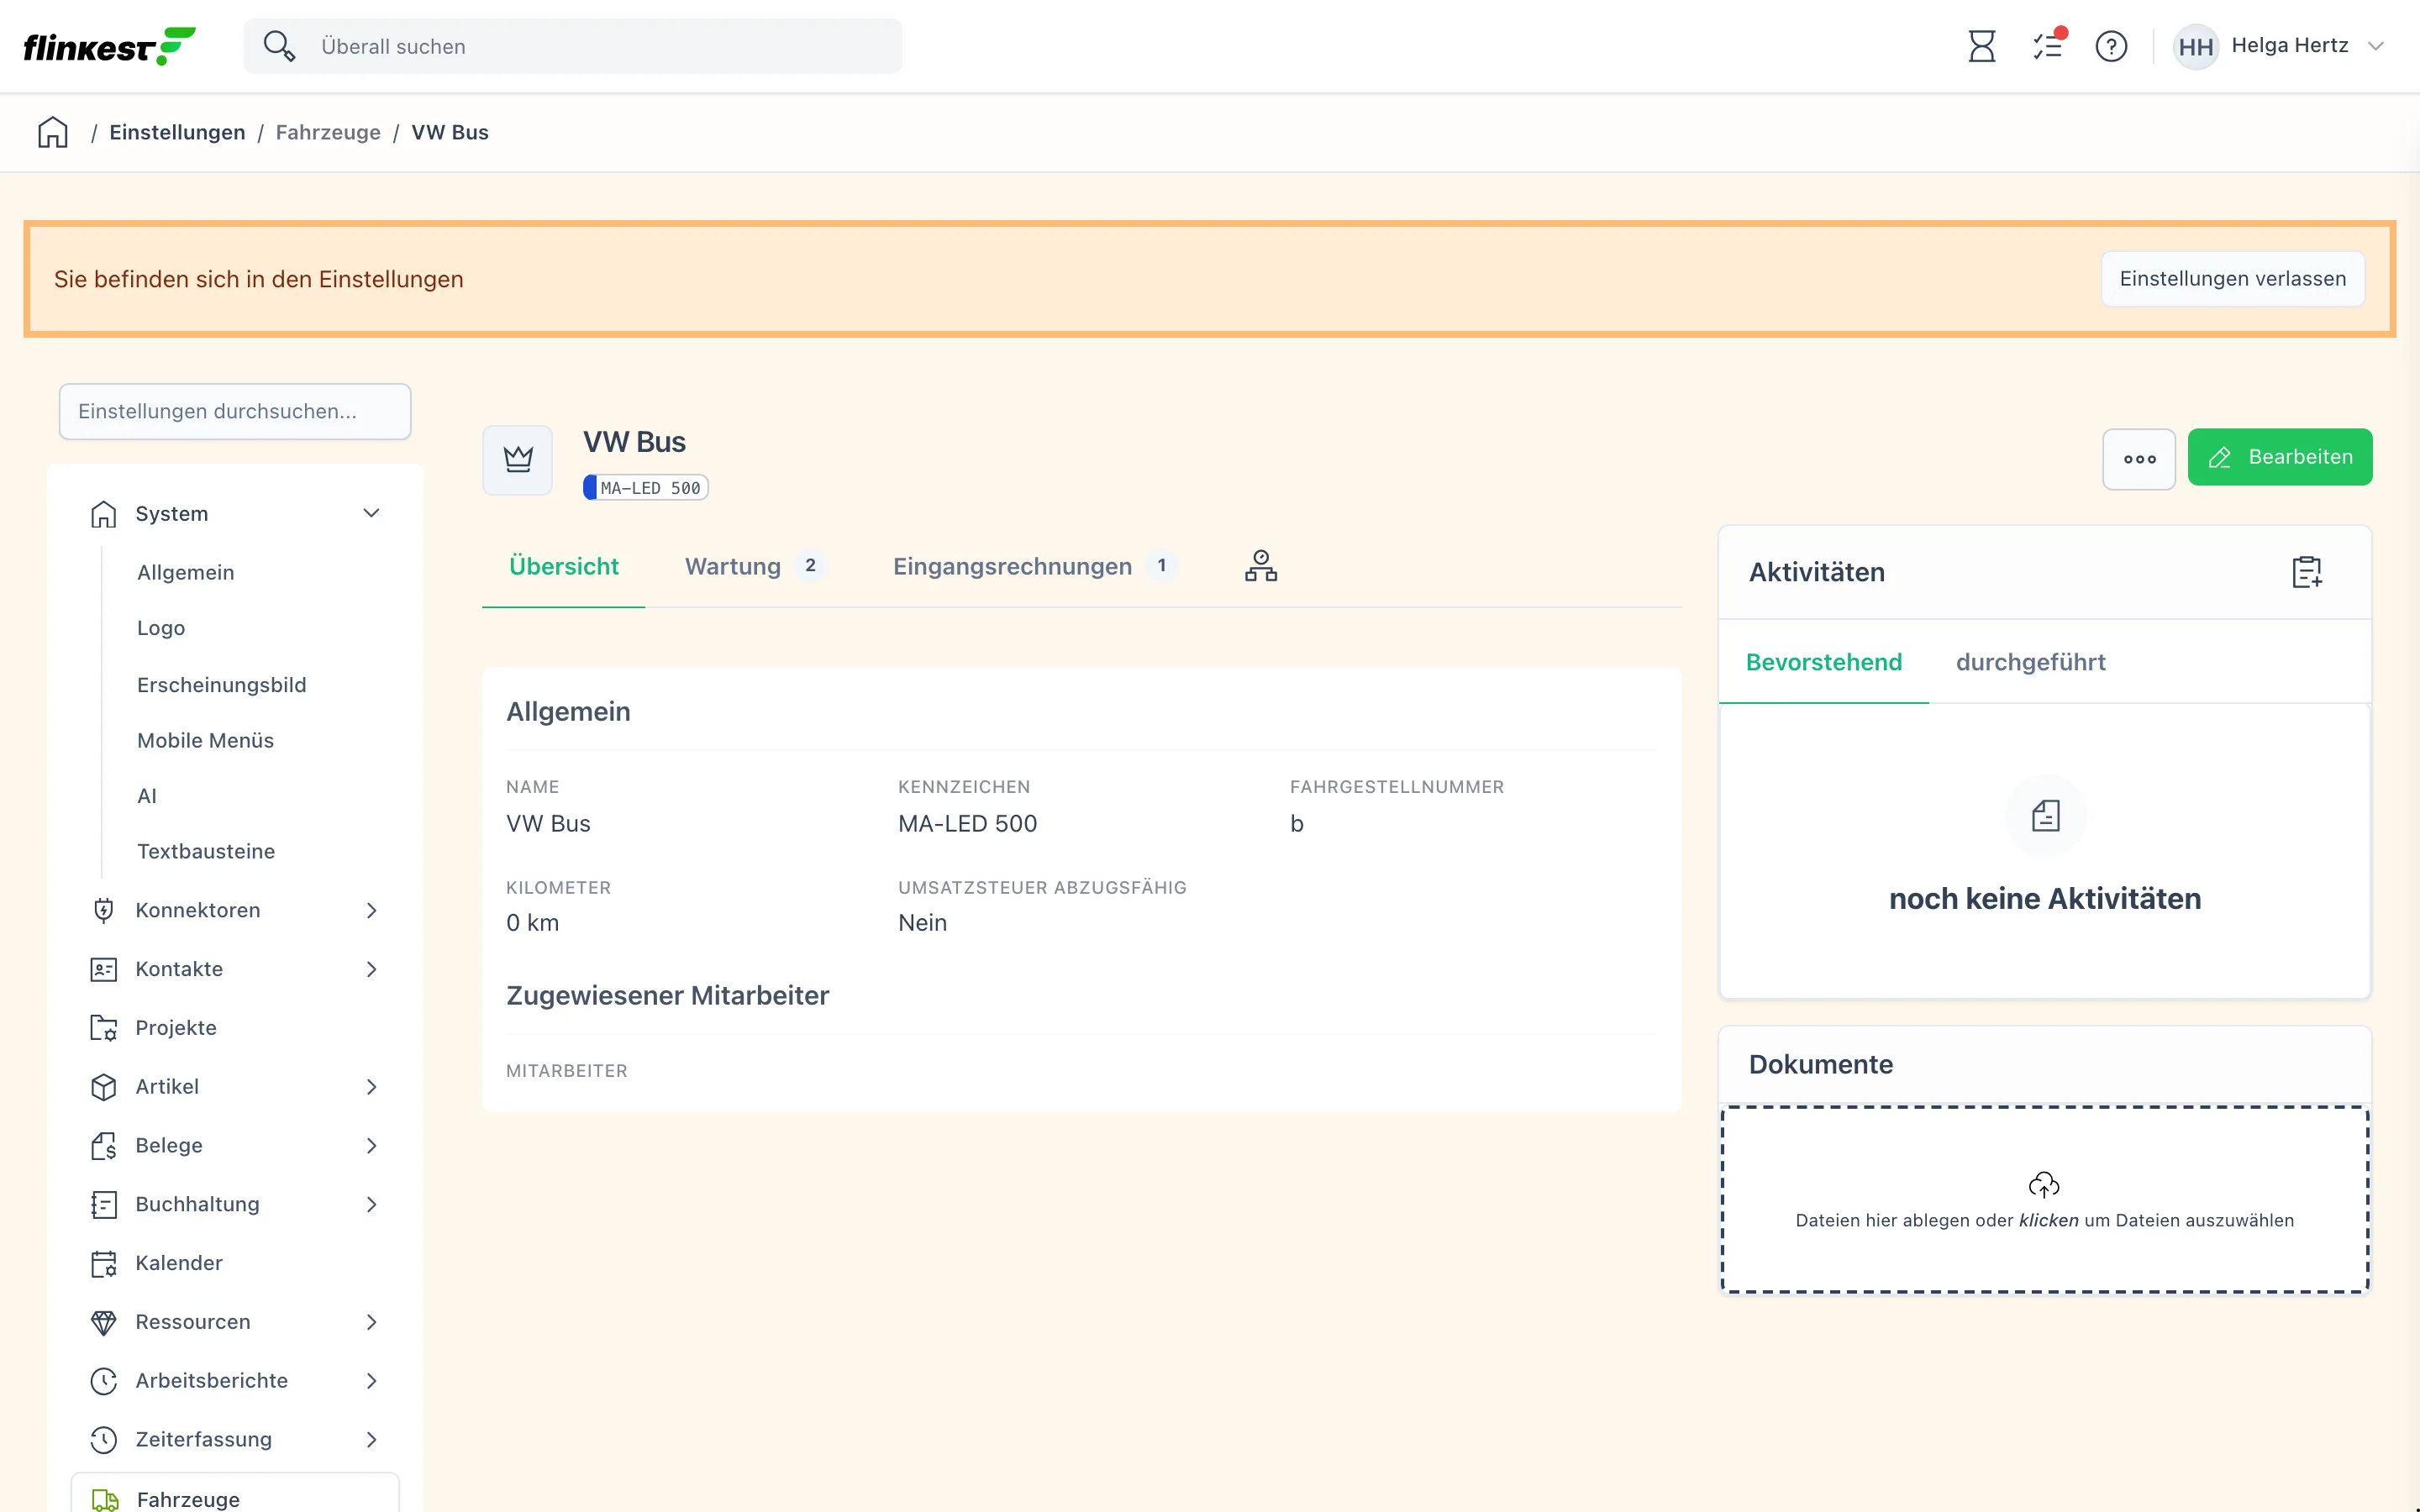Click Einstellungen verlassen button
The image size is (2420, 1512).
[x=2233, y=279]
